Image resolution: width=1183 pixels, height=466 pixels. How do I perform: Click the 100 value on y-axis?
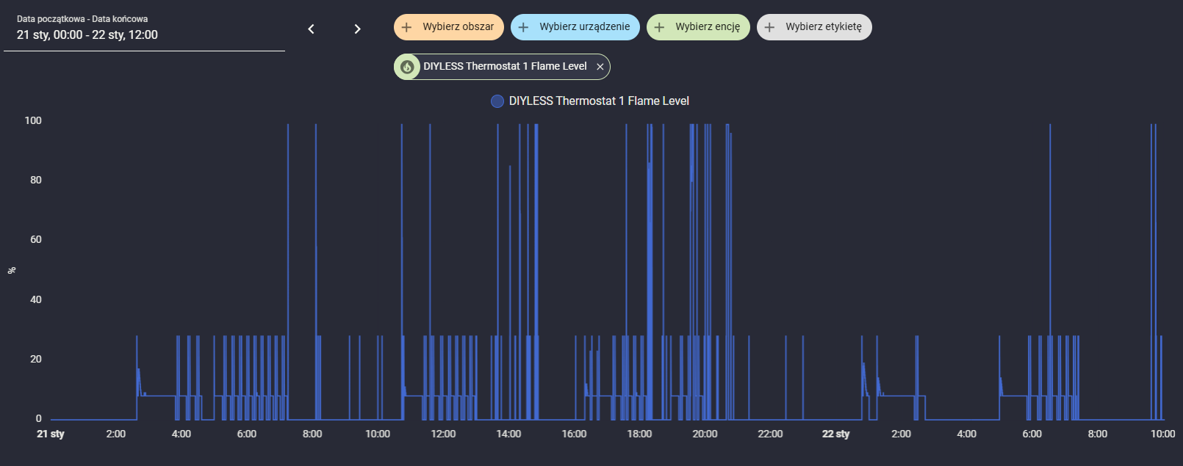click(33, 120)
